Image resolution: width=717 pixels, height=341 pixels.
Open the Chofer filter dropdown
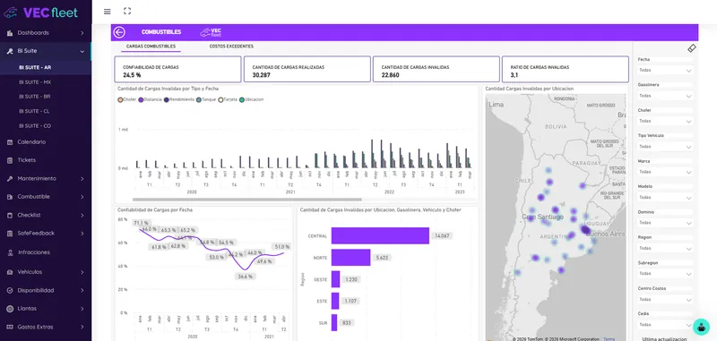[665, 121]
